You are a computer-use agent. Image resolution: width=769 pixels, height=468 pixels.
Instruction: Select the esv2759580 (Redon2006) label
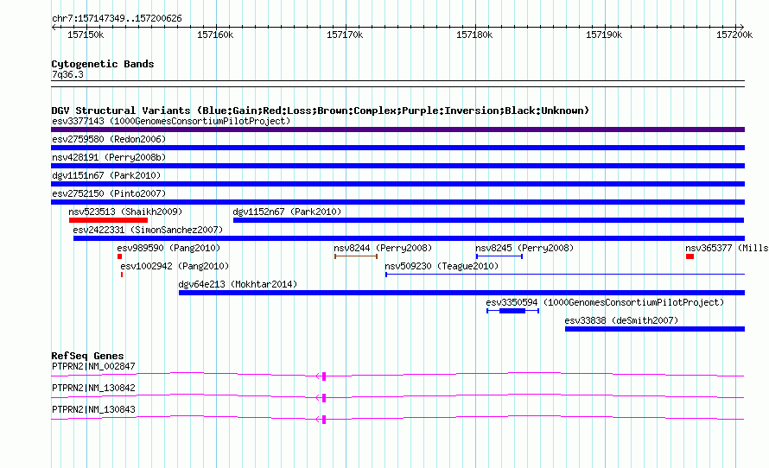[x=109, y=139]
